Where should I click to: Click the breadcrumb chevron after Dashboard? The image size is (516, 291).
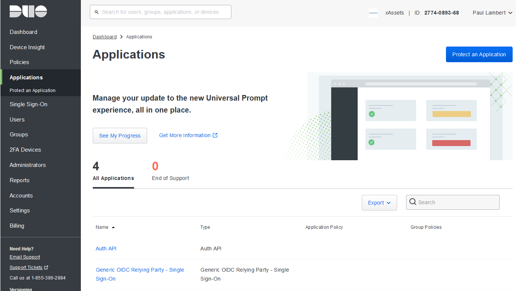tap(121, 37)
